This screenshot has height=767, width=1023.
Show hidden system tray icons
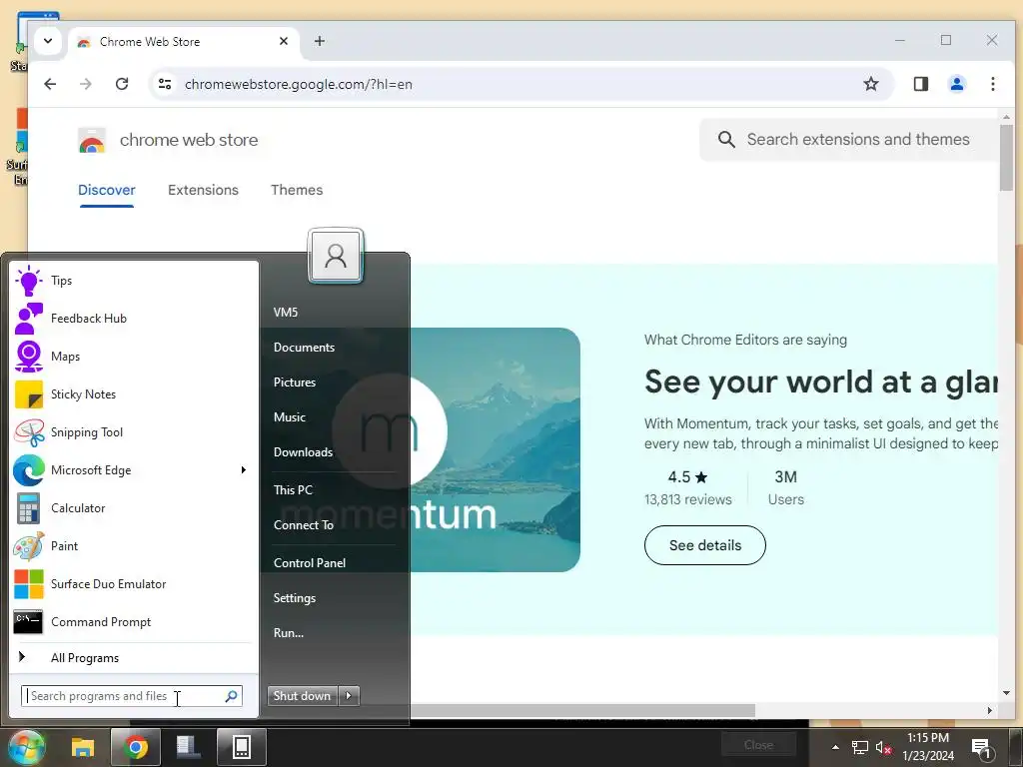point(835,747)
